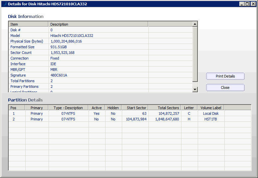Select the Type - Description column header
This screenshot has width=258, height=178.
68,108
